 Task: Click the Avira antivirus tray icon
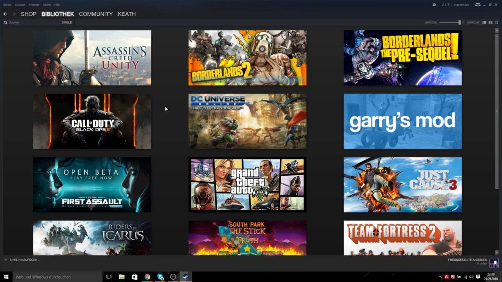pyautogui.click(x=446, y=277)
